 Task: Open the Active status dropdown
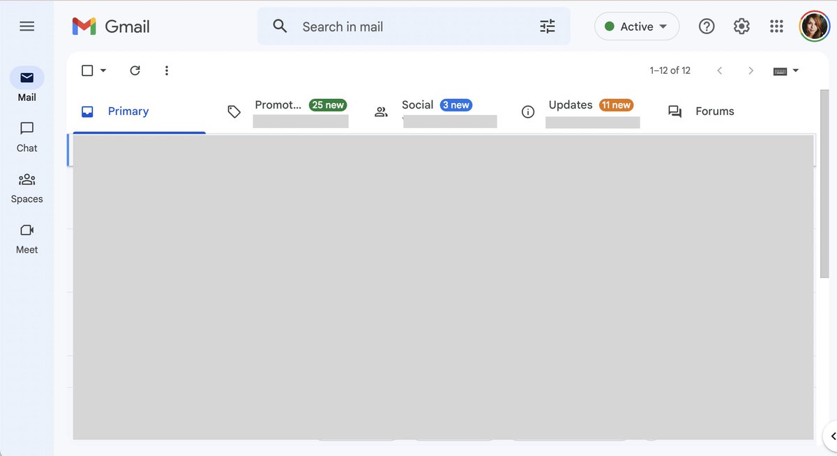[x=637, y=26]
